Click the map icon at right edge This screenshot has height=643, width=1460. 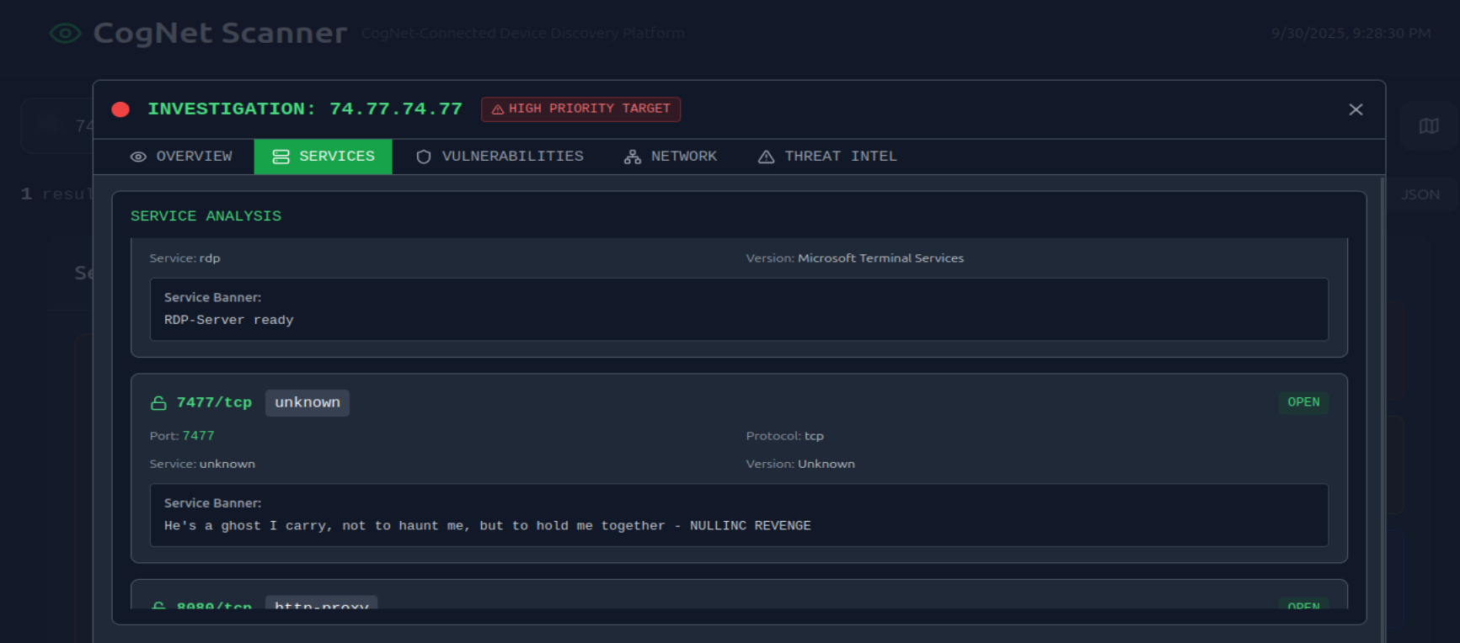tap(1428, 126)
